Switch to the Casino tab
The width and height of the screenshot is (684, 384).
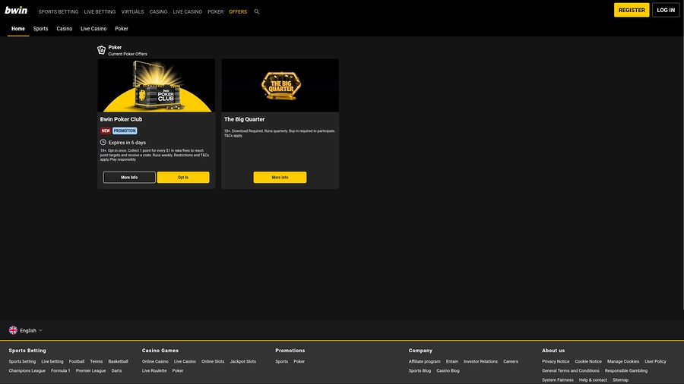click(x=64, y=29)
